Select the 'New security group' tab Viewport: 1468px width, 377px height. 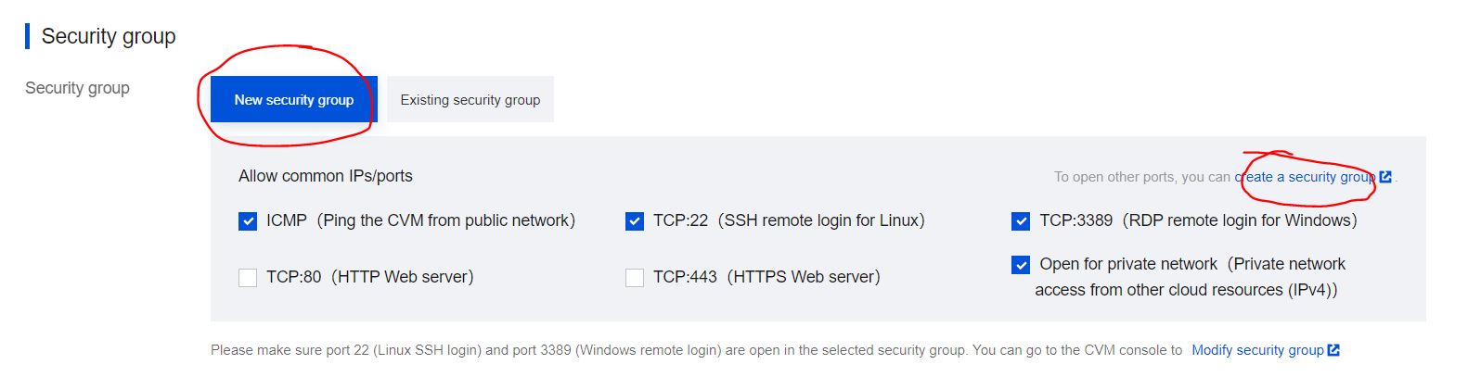pyautogui.click(x=293, y=100)
